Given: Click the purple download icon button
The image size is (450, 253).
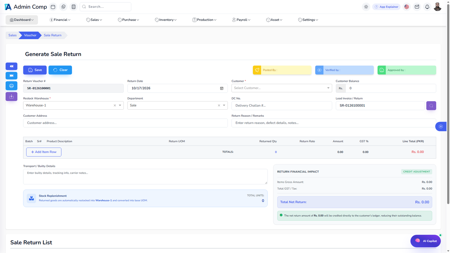Looking at the screenshot, I should click(12, 97).
